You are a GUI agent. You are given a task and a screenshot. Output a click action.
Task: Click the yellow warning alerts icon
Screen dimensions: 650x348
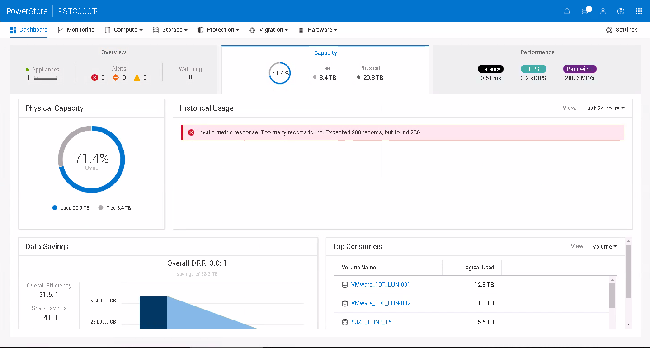(x=137, y=78)
